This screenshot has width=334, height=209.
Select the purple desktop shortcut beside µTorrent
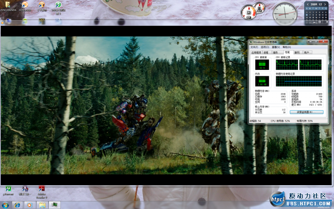pyautogui.click(x=25, y=189)
